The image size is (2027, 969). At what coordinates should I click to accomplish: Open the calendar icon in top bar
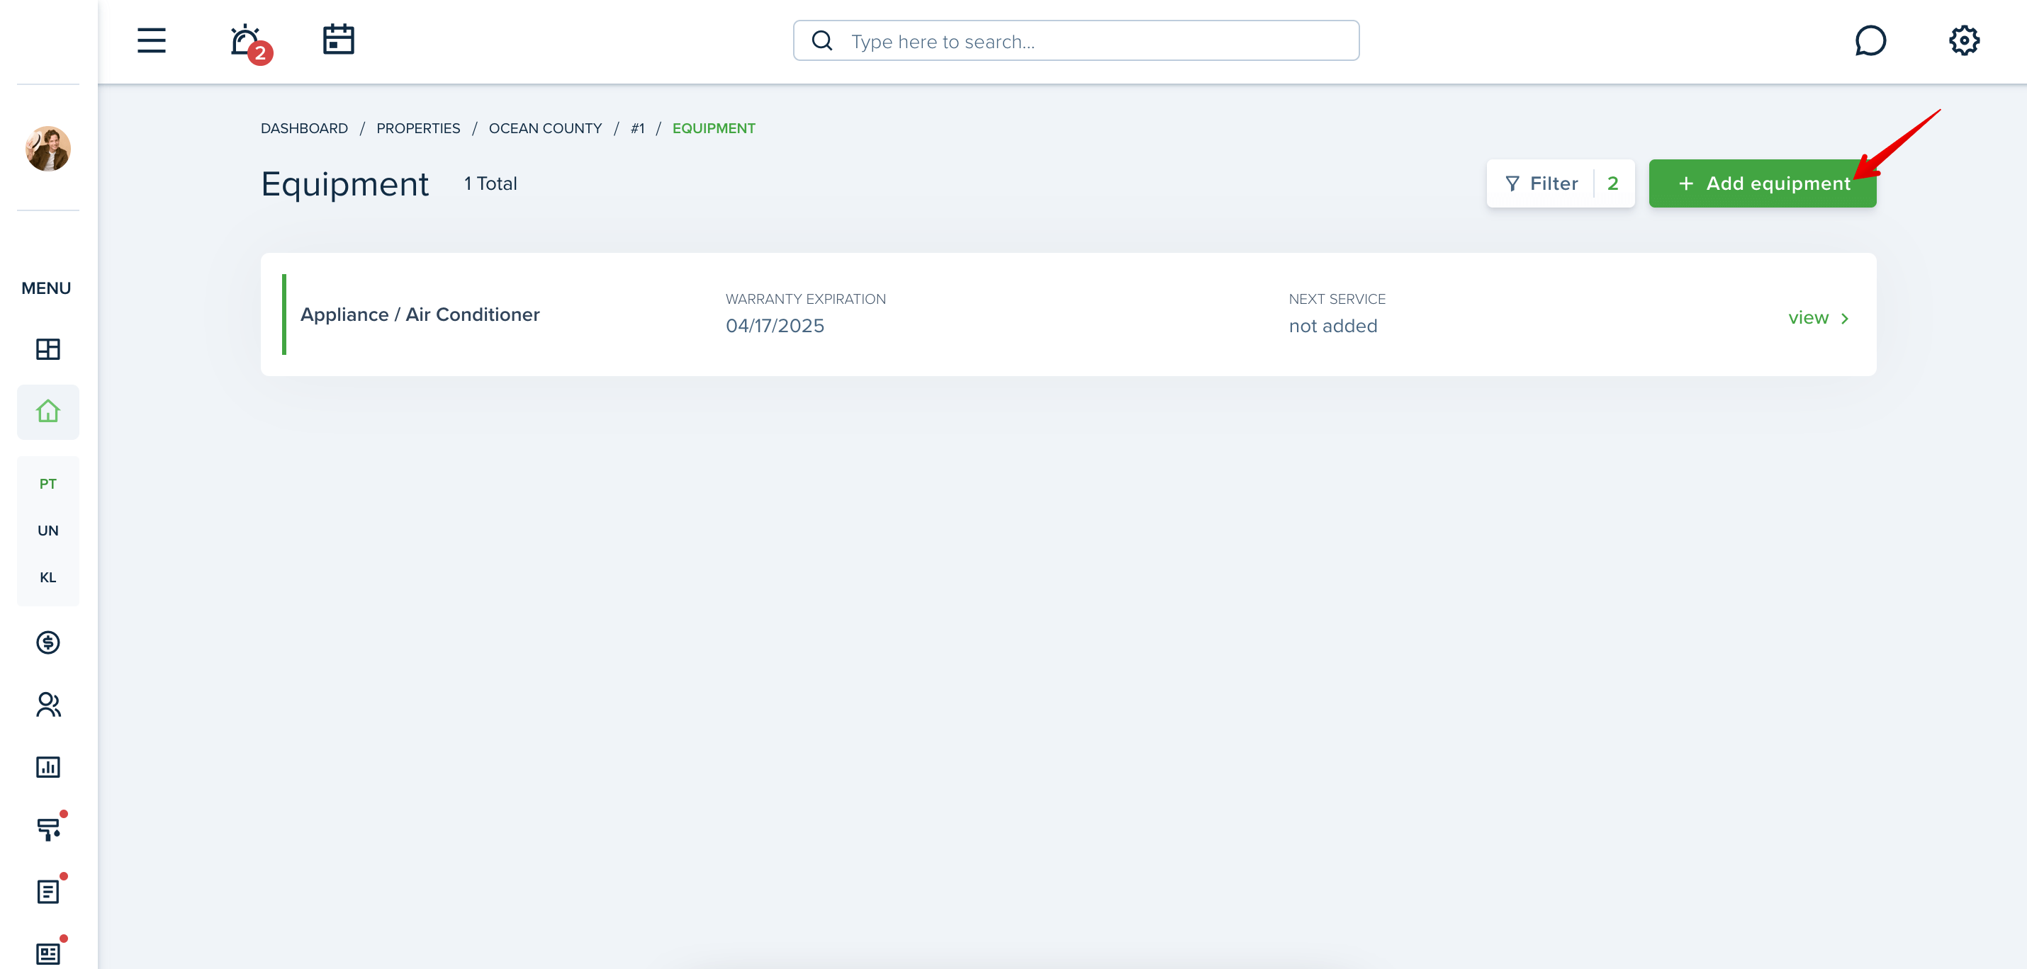pos(338,40)
